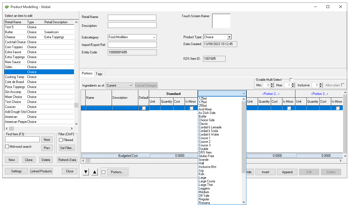
Task: Check the Filtered checkbox
Action: pyautogui.click(x=61, y=140)
